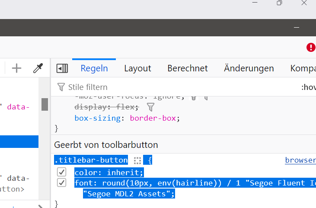Open the browser stylesheet source link
This screenshot has height=208, width=316.
pyautogui.click(x=300, y=160)
